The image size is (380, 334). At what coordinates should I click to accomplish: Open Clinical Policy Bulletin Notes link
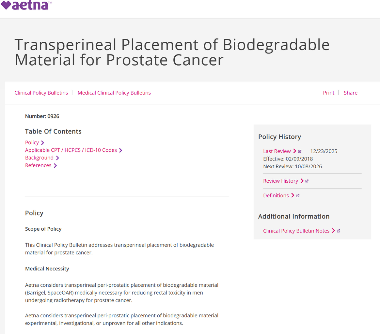296,231
